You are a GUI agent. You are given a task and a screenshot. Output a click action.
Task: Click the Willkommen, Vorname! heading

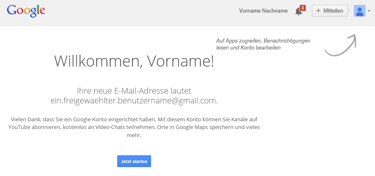(x=134, y=61)
